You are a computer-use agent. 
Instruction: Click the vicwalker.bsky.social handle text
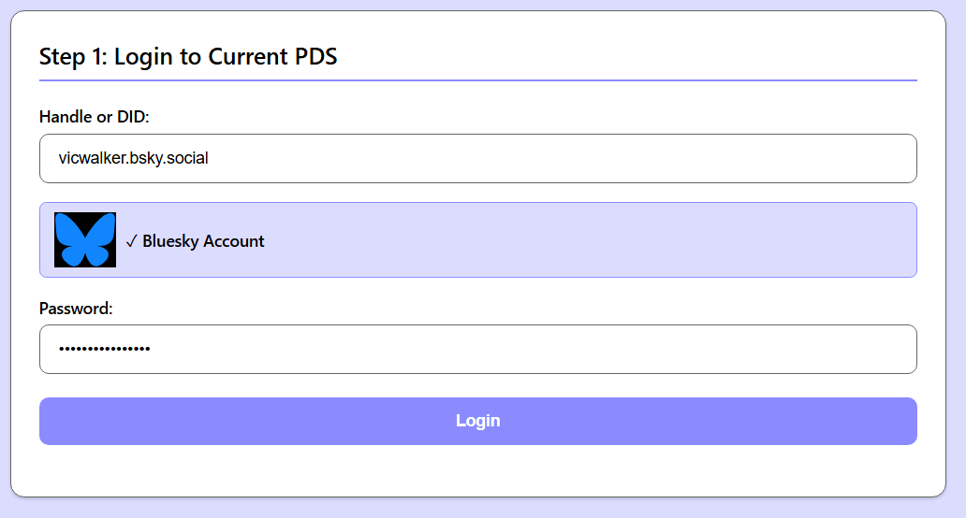(133, 159)
